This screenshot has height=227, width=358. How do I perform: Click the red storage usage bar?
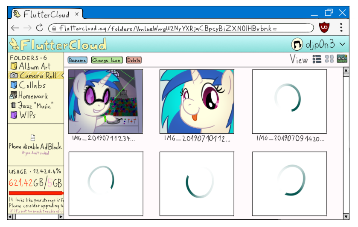point(35,193)
